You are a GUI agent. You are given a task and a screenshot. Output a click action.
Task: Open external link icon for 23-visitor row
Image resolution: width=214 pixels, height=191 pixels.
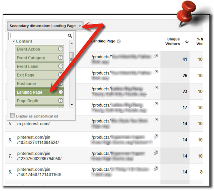[x=155, y=88]
